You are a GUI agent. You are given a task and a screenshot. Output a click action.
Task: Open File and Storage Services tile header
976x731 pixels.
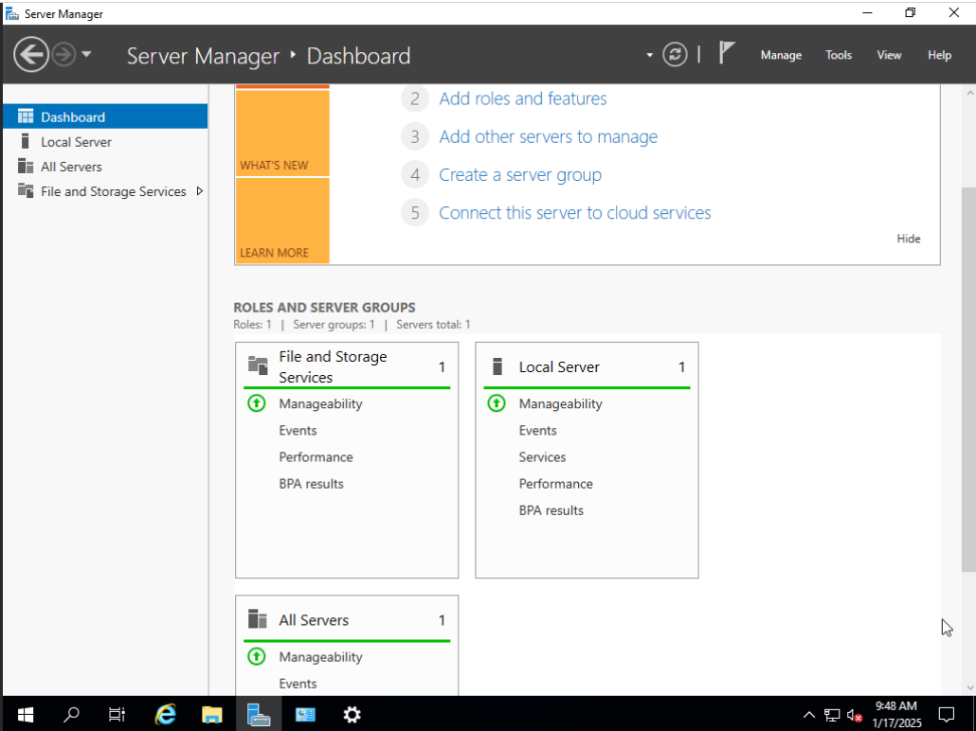(347, 366)
